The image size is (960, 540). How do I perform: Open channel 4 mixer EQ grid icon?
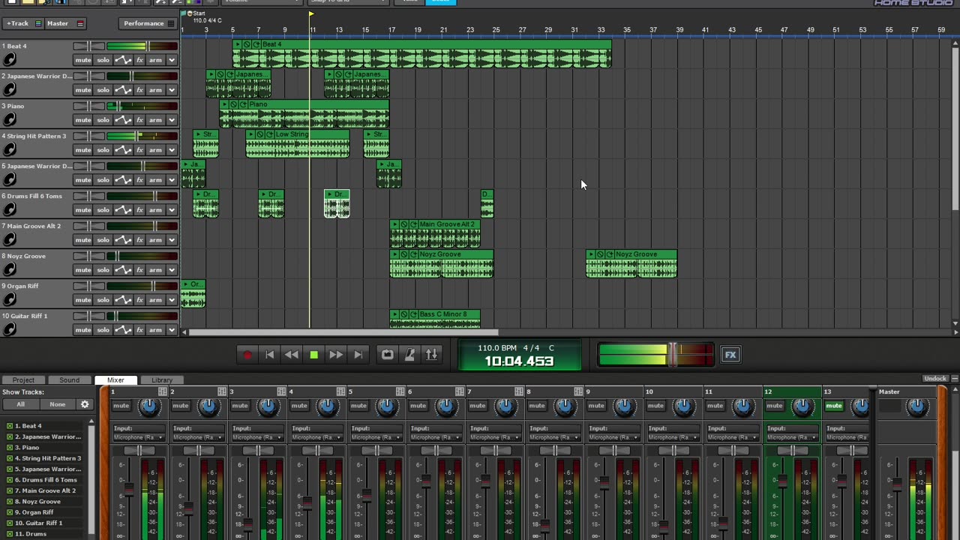coord(341,391)
